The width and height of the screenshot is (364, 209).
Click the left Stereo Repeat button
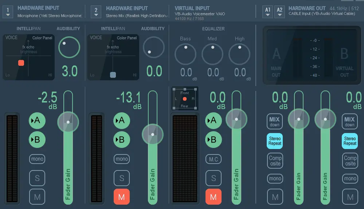click(x=275, y=141)
